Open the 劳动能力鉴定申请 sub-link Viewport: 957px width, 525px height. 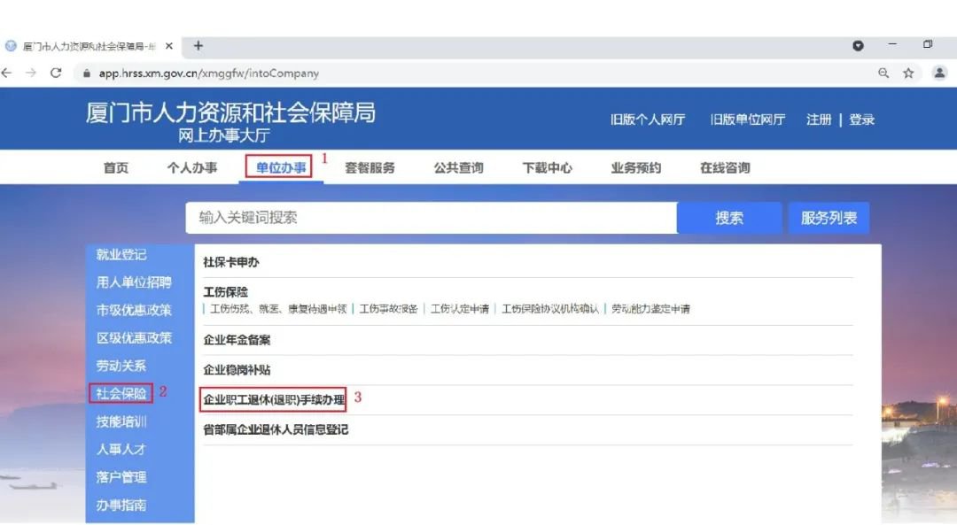(x=650, y=308)
